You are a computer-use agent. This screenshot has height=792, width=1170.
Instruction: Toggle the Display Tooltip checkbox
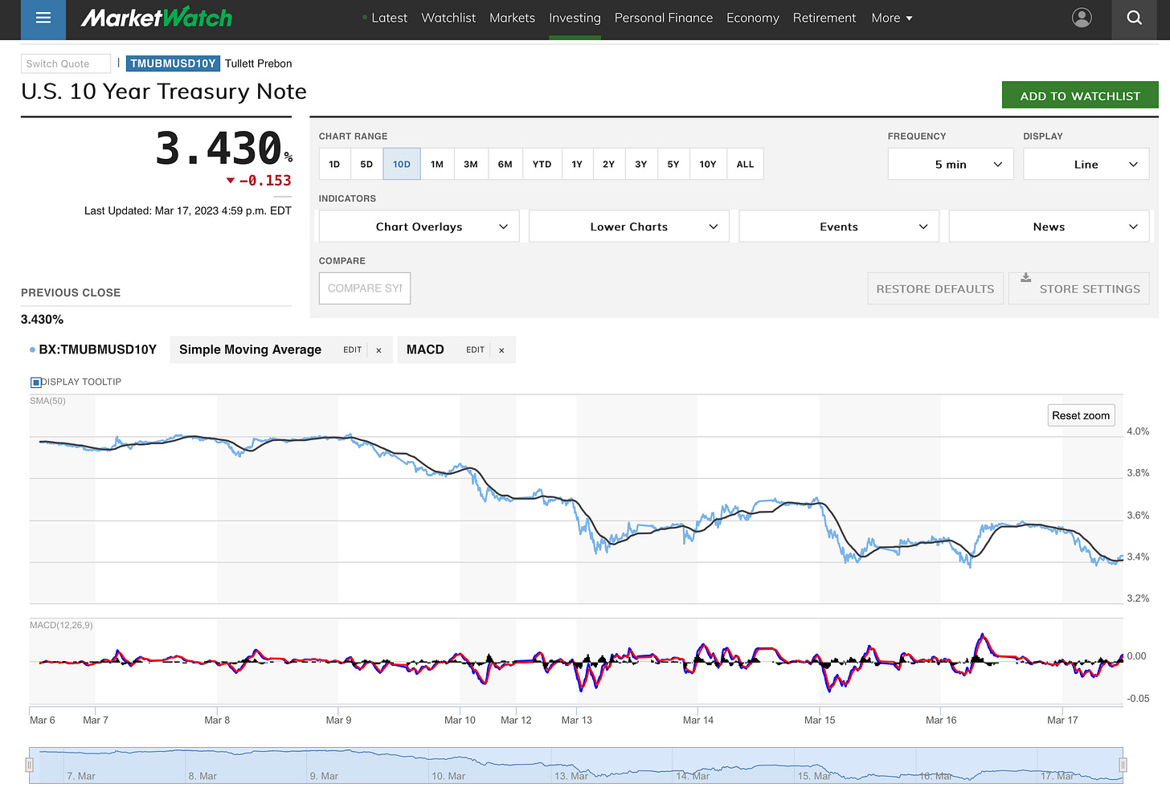point(35,382)
